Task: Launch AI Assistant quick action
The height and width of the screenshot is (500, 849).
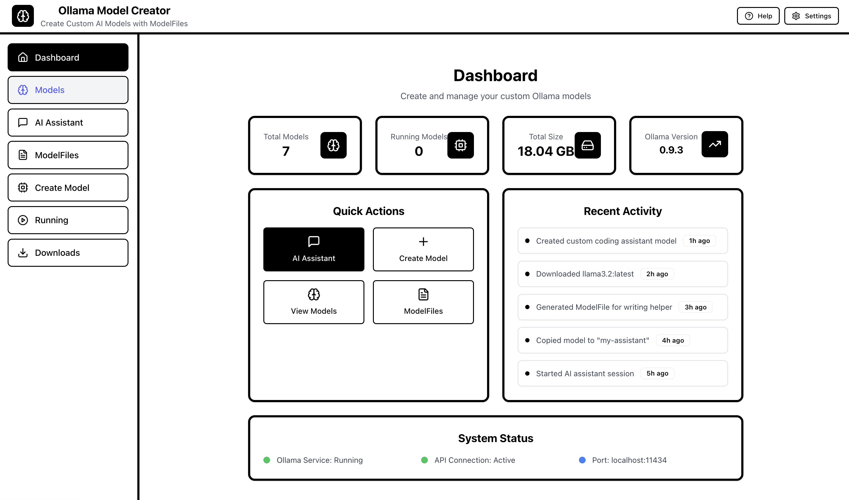Action: pyautogui.click(x=314, y=249)
